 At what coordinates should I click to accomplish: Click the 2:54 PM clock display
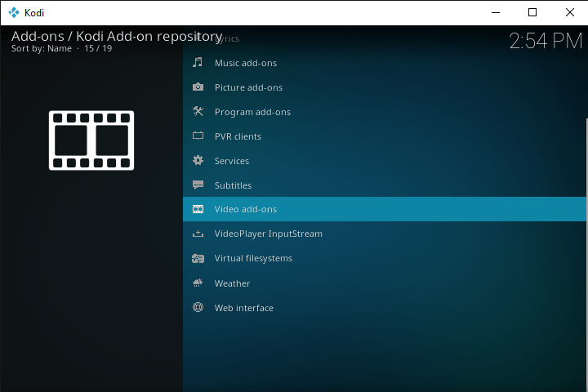tap(546, 41)
